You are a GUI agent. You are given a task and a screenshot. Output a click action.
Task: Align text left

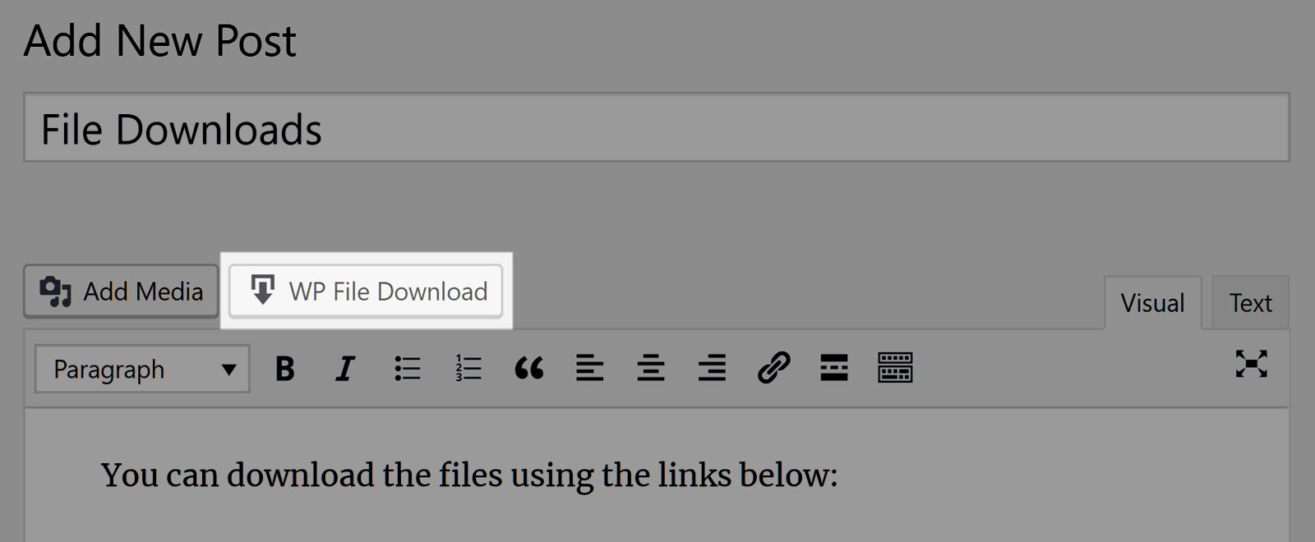click(589, 369)
